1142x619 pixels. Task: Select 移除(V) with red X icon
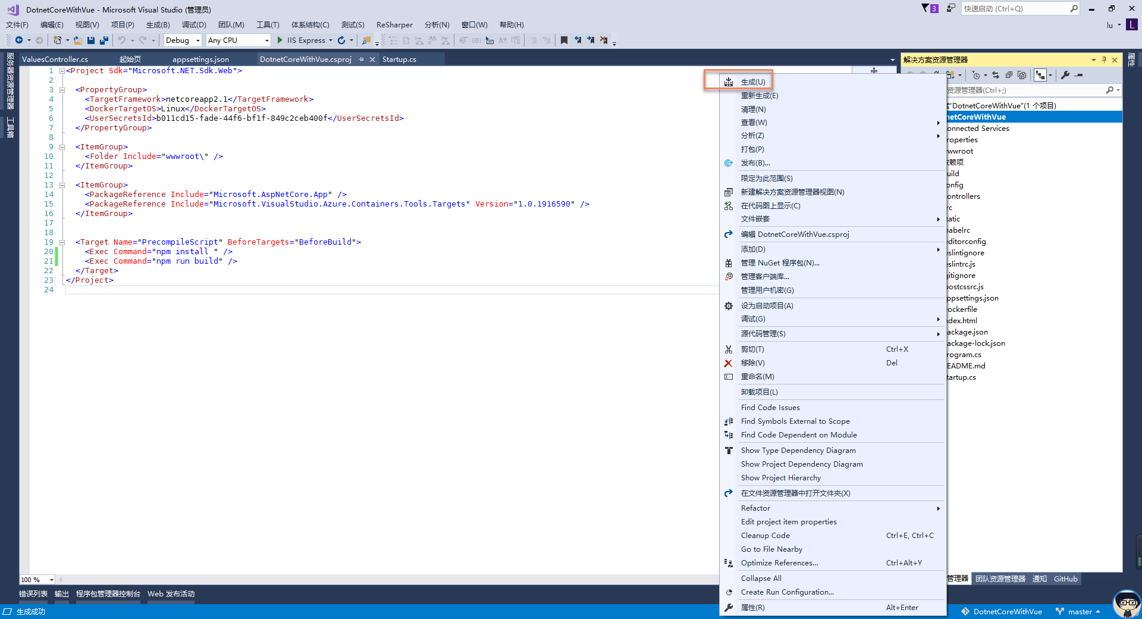833,363
